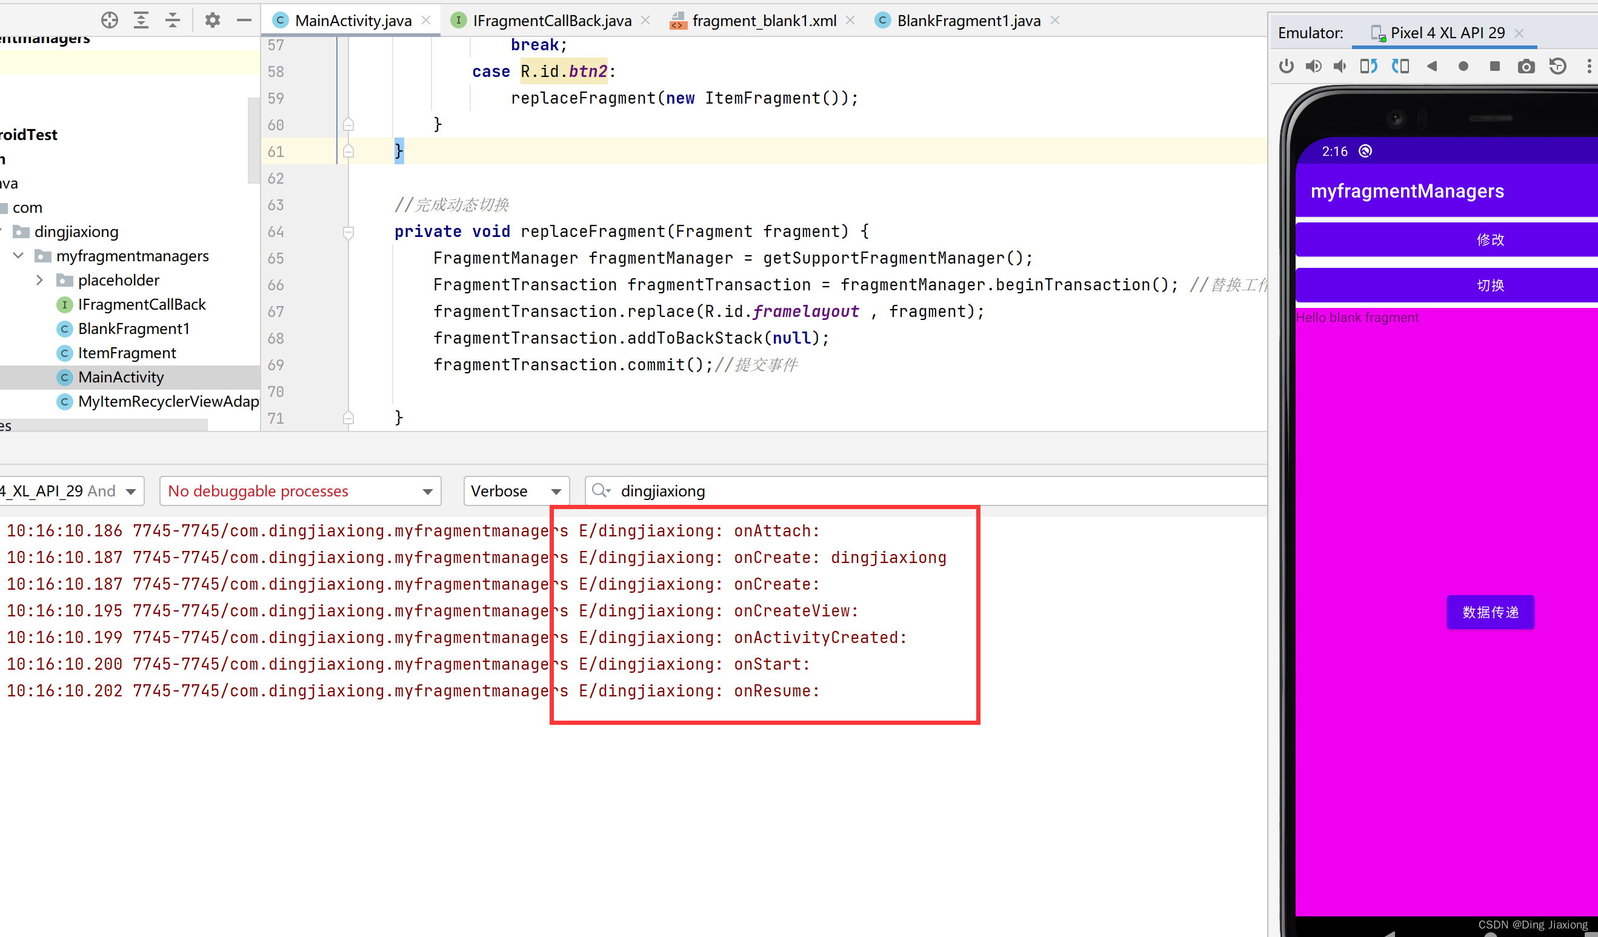Click the emulator snapshot restore icon

tap(1557, 66)
